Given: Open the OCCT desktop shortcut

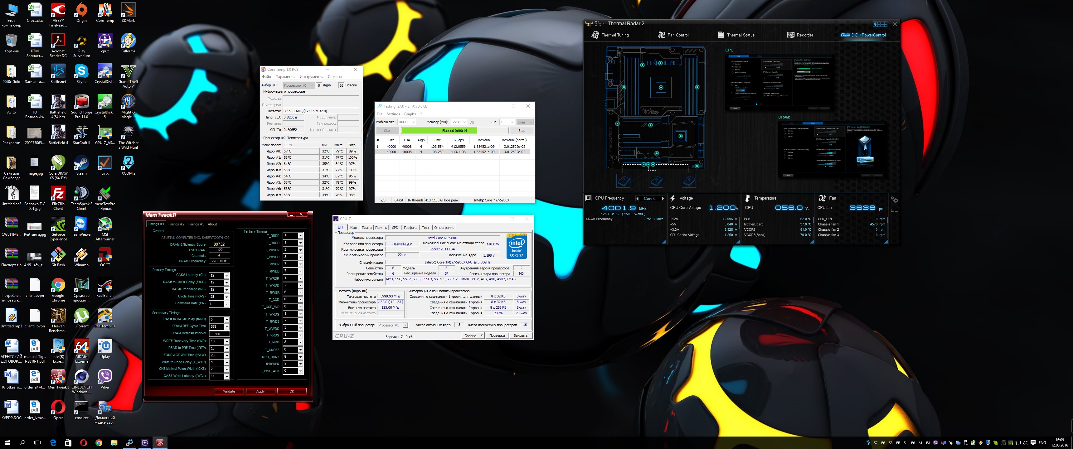Looking at the screenshot, I should 105,256.
